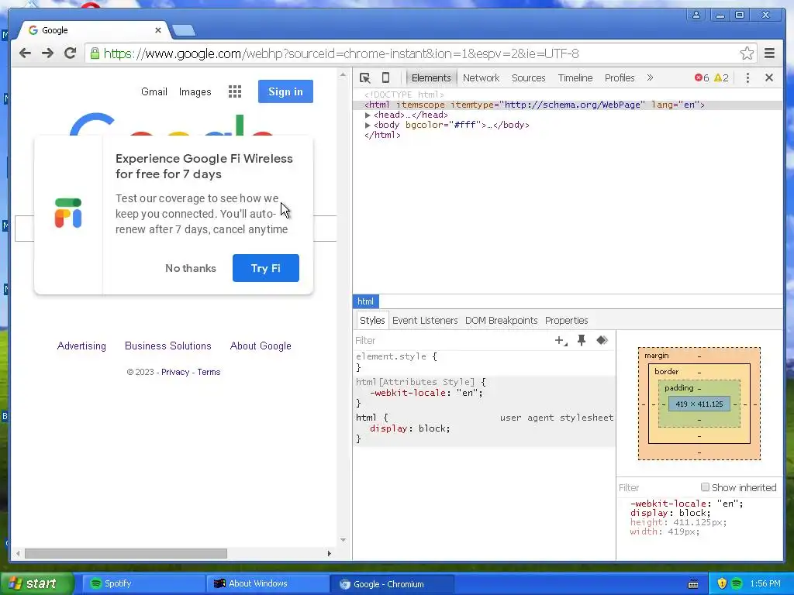Click the animations diamond icon in Styles

602,341
